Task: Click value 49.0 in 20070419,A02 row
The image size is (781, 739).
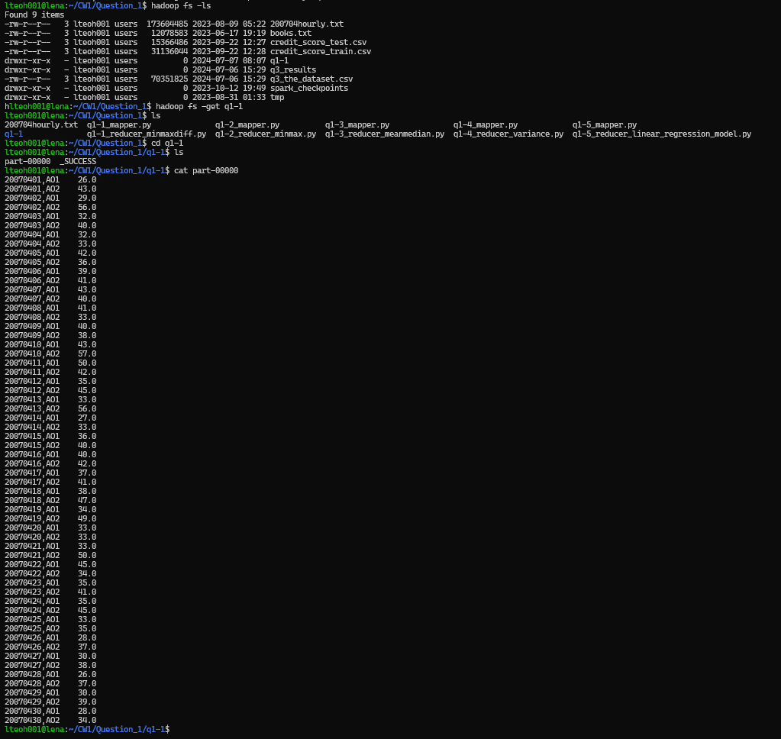Action: pos(87,518)
